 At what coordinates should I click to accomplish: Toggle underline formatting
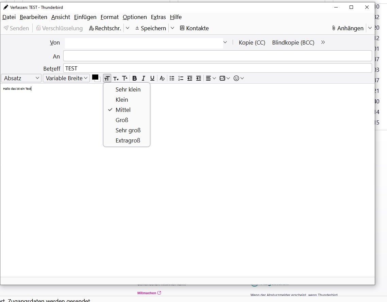(x=152, y=78)
